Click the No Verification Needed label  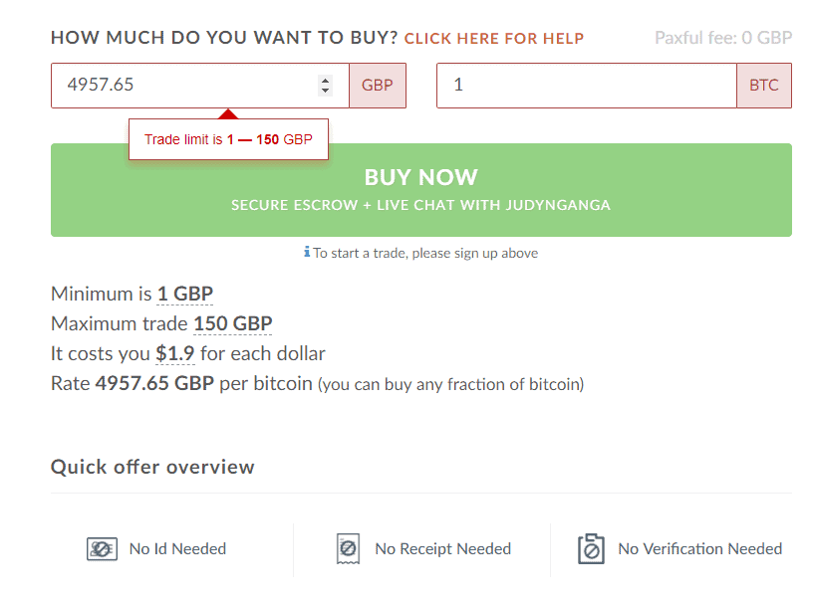(x=700, y=549)
